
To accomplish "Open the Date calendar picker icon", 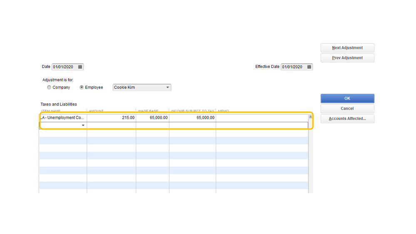I will point(80,67).
